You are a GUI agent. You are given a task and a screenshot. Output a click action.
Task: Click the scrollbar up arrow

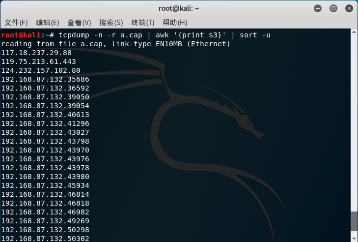point(354,32)
